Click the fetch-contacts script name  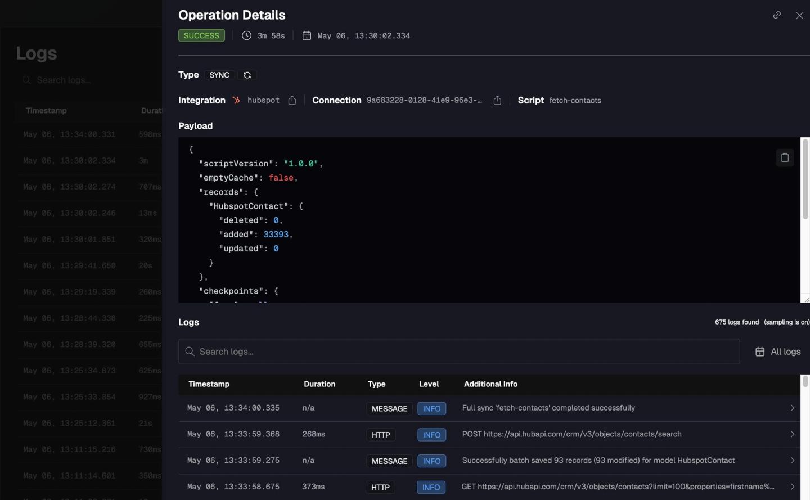tap(575, 100)
